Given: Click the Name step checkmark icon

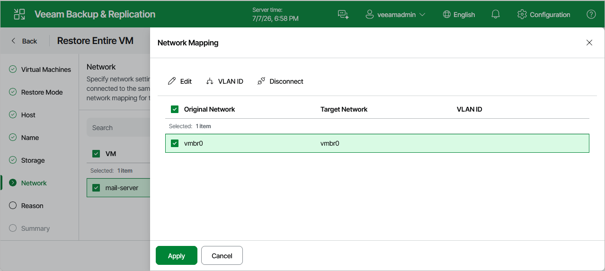Looking at the screenshot, I should [x=13, y=138].
